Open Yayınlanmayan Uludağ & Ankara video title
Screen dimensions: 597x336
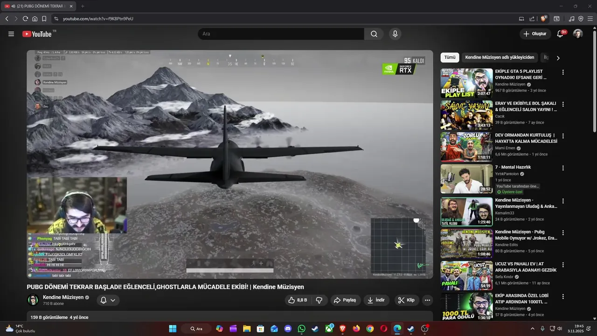click(x=526, y=203)
